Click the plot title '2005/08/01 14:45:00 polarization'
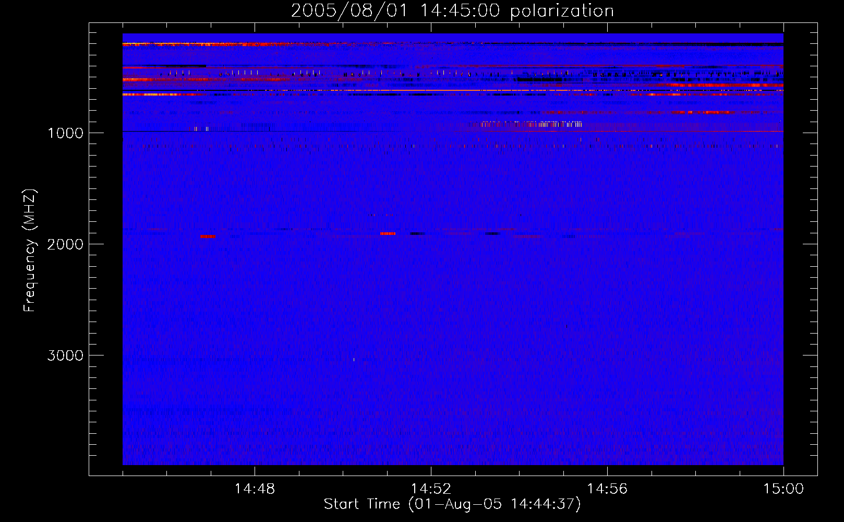This screenshot has width=844, height=522. coord(452,11)
